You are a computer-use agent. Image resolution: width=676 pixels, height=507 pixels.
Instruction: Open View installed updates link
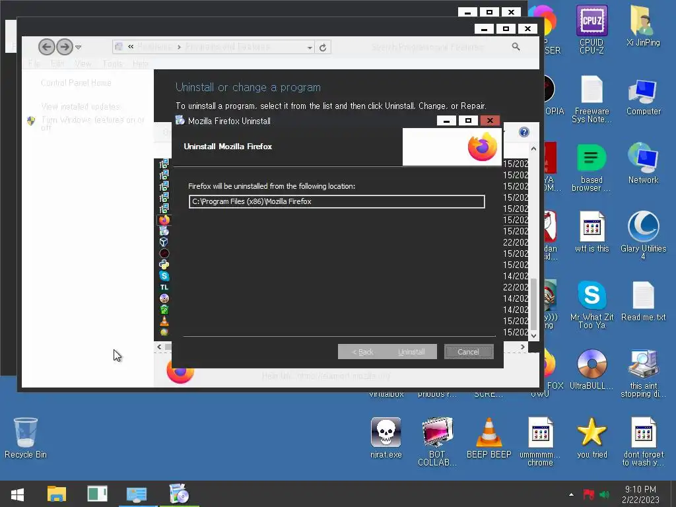(81, 106)
